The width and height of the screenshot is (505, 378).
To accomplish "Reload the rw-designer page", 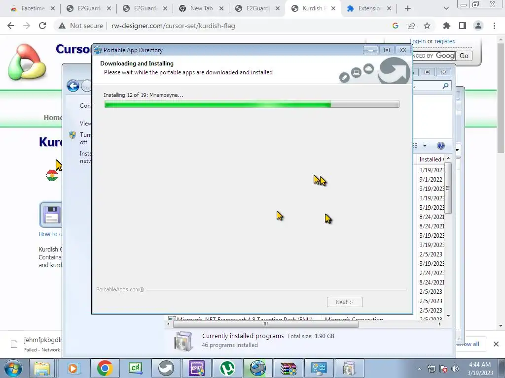I will [42, 26].
